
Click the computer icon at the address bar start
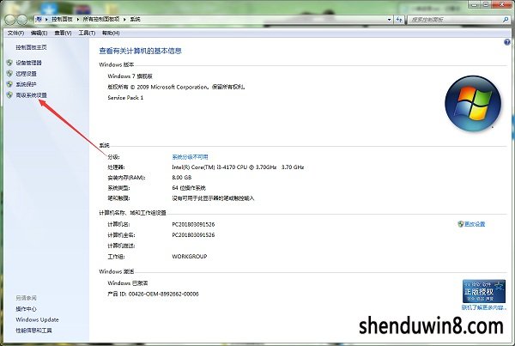click(39, 20)
